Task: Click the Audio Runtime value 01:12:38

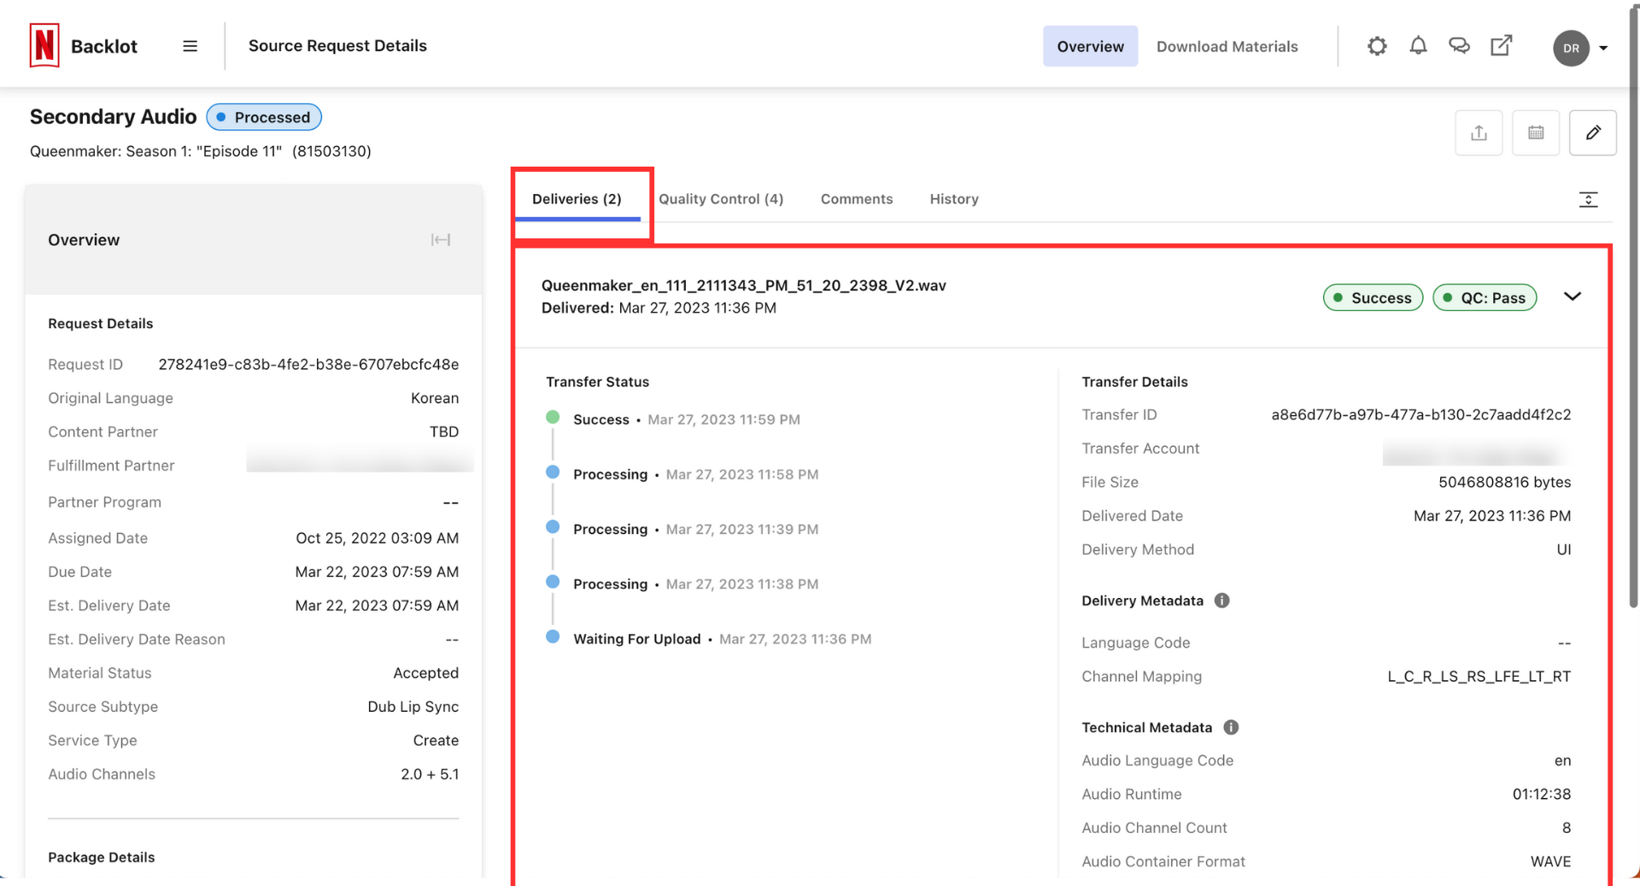Action: (1541, 794)
